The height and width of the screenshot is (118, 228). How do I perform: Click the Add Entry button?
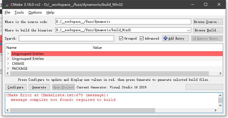coord(176,38)
